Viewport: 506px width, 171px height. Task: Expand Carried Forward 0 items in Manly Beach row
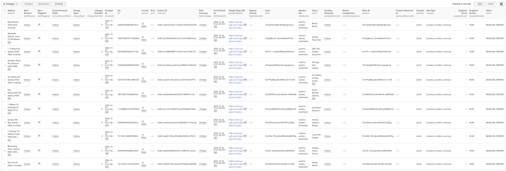click(x=56, y=164)
